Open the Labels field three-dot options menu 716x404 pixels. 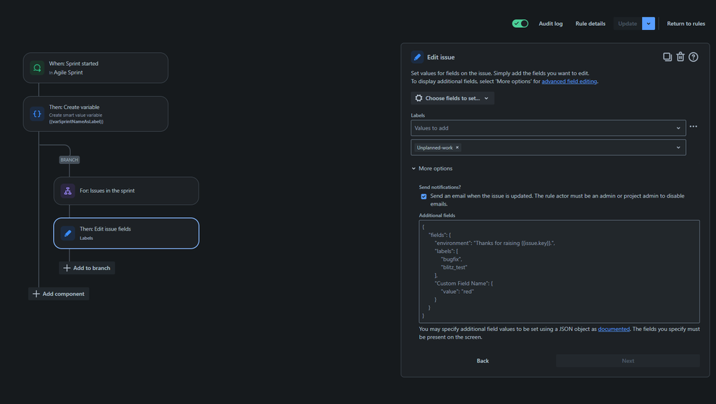point(693,127)
